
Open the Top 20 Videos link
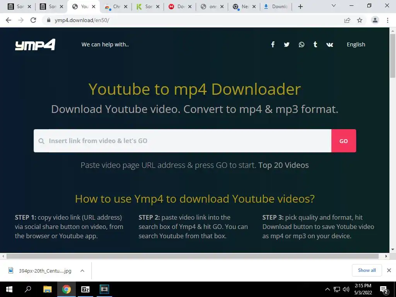tap(283, 165)
